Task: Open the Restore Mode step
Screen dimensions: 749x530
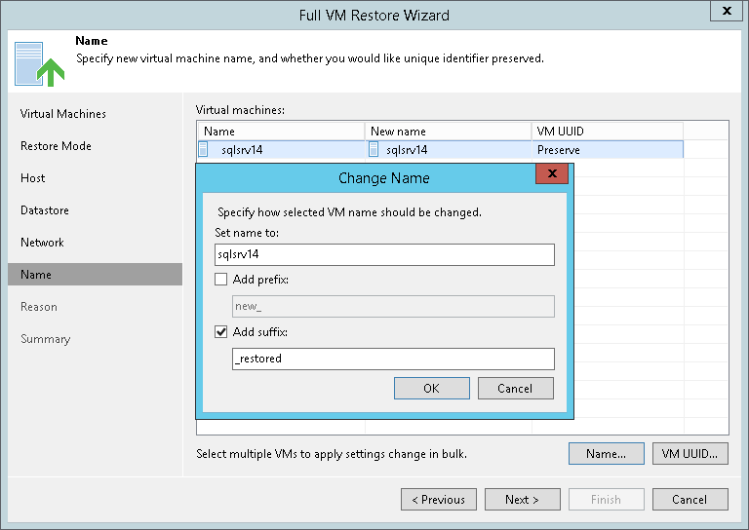Action: [x=56, y=146]
